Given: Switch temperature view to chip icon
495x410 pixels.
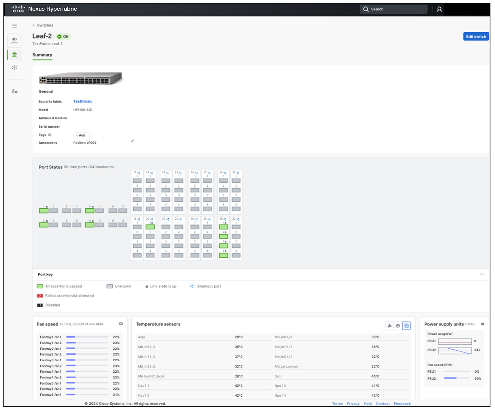Looking at the screenshot, I should point(398,326).
